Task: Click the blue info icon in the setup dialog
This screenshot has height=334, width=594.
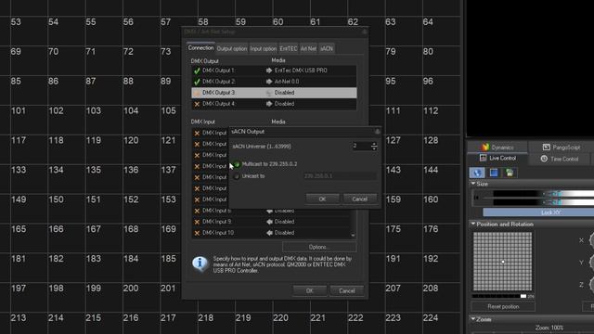Action: (200, 263)
